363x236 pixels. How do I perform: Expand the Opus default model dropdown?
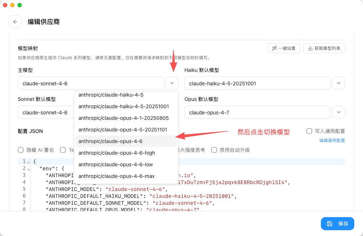tap(339, 112)
